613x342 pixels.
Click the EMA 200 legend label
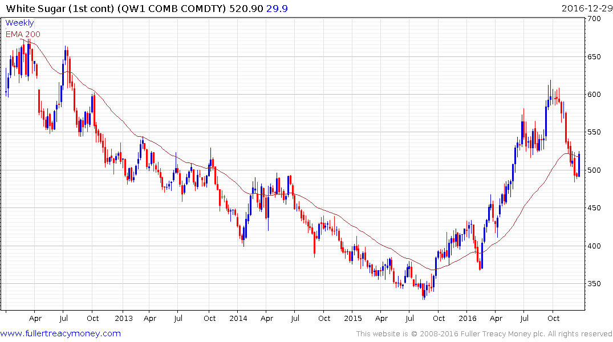click(x=23, y=34)
